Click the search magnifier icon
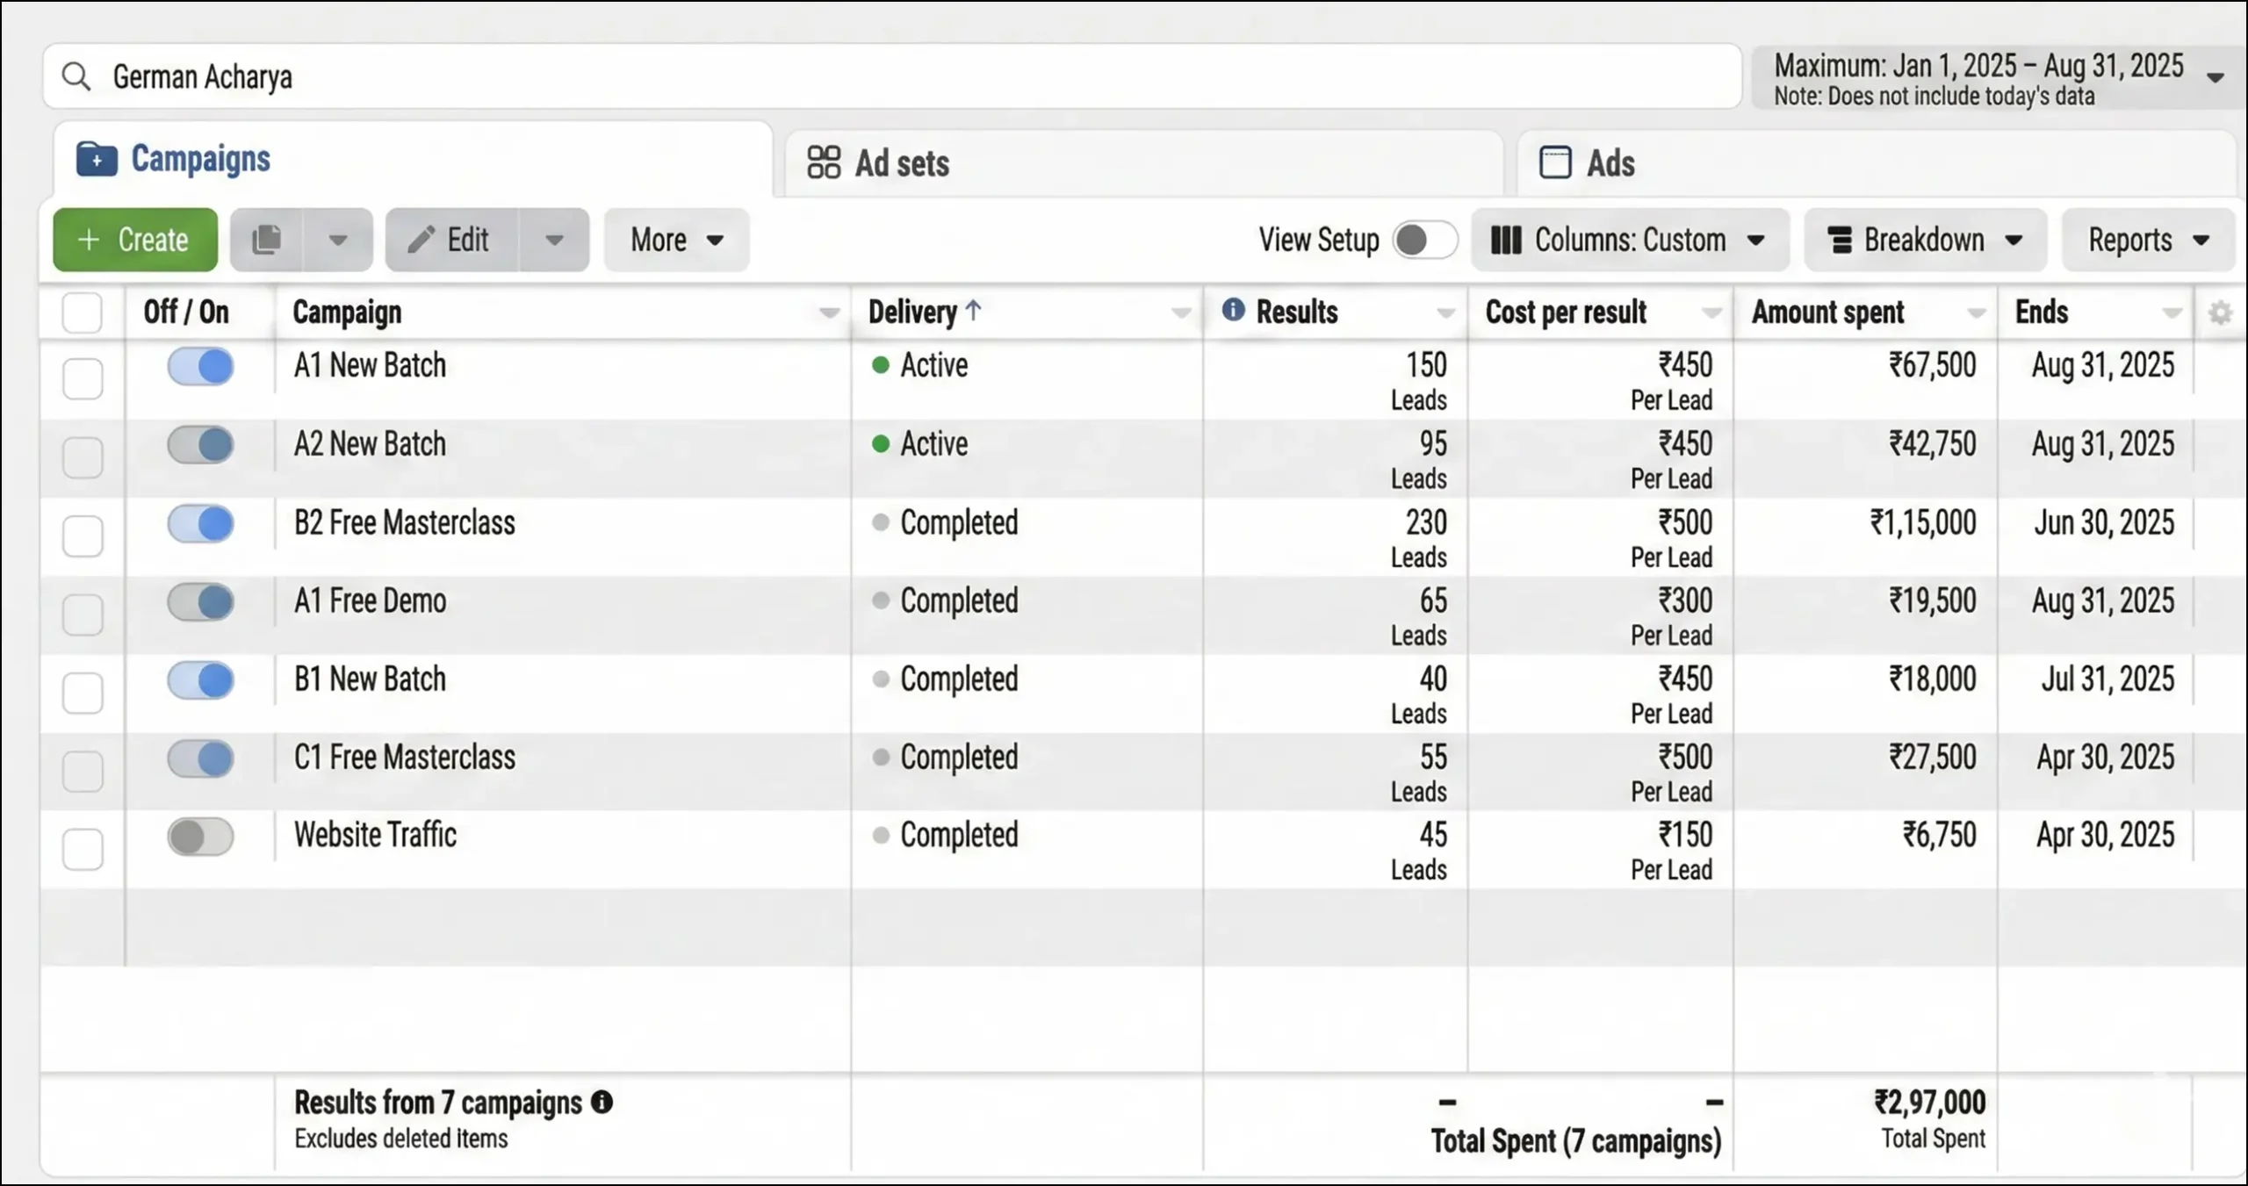Image resolution: width=2248 pixels, height=1186 pixels. tap(76, 77)
